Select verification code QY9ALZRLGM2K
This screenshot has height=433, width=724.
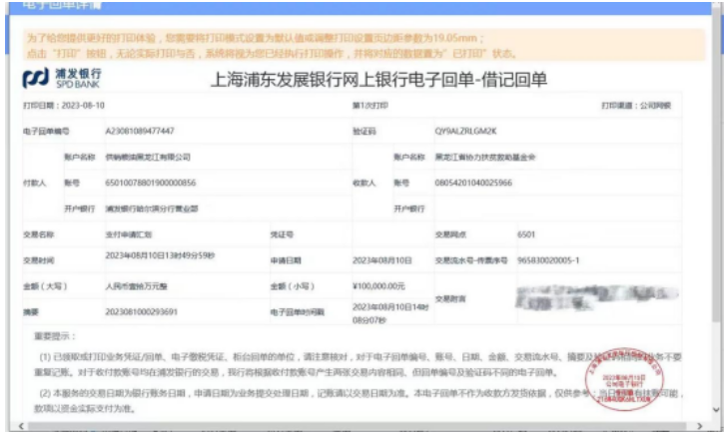[x=465, y=131]
